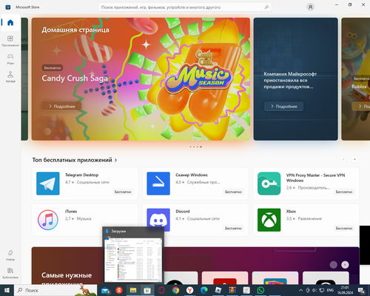Open notification center icon
The width and height of the screenshot is (370, 296).
362,290
